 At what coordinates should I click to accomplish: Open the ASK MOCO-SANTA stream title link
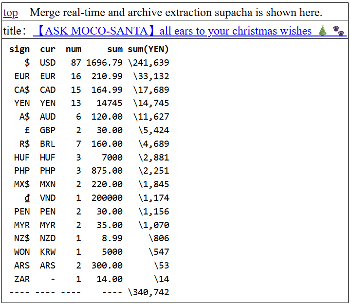190,31
